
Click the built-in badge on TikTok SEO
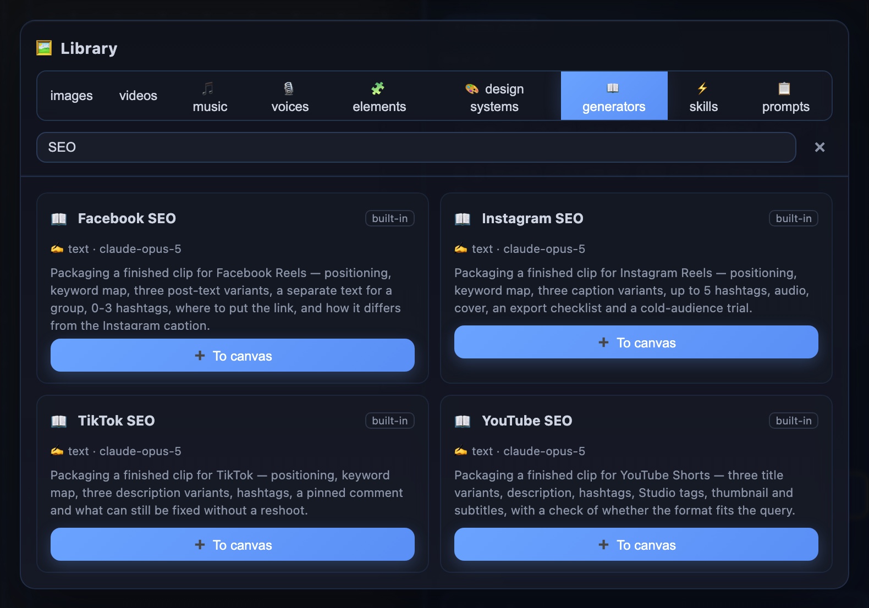pos(390,421)
